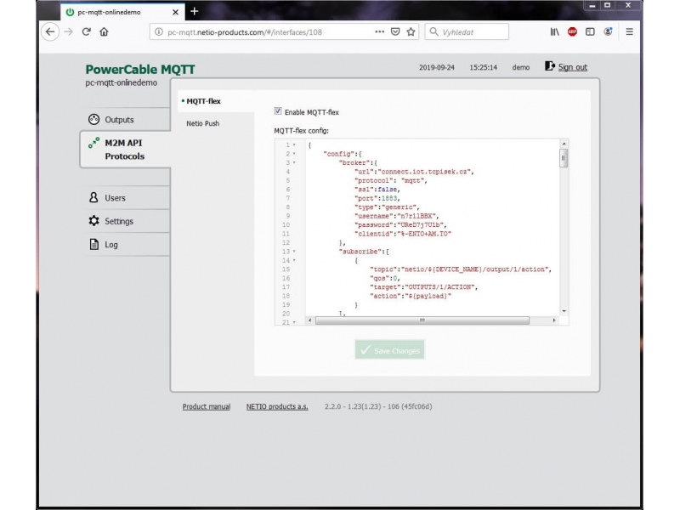680x510 pixels.
Task: Select the Netio Push protocol tab
Action: [x=202, y=123]
